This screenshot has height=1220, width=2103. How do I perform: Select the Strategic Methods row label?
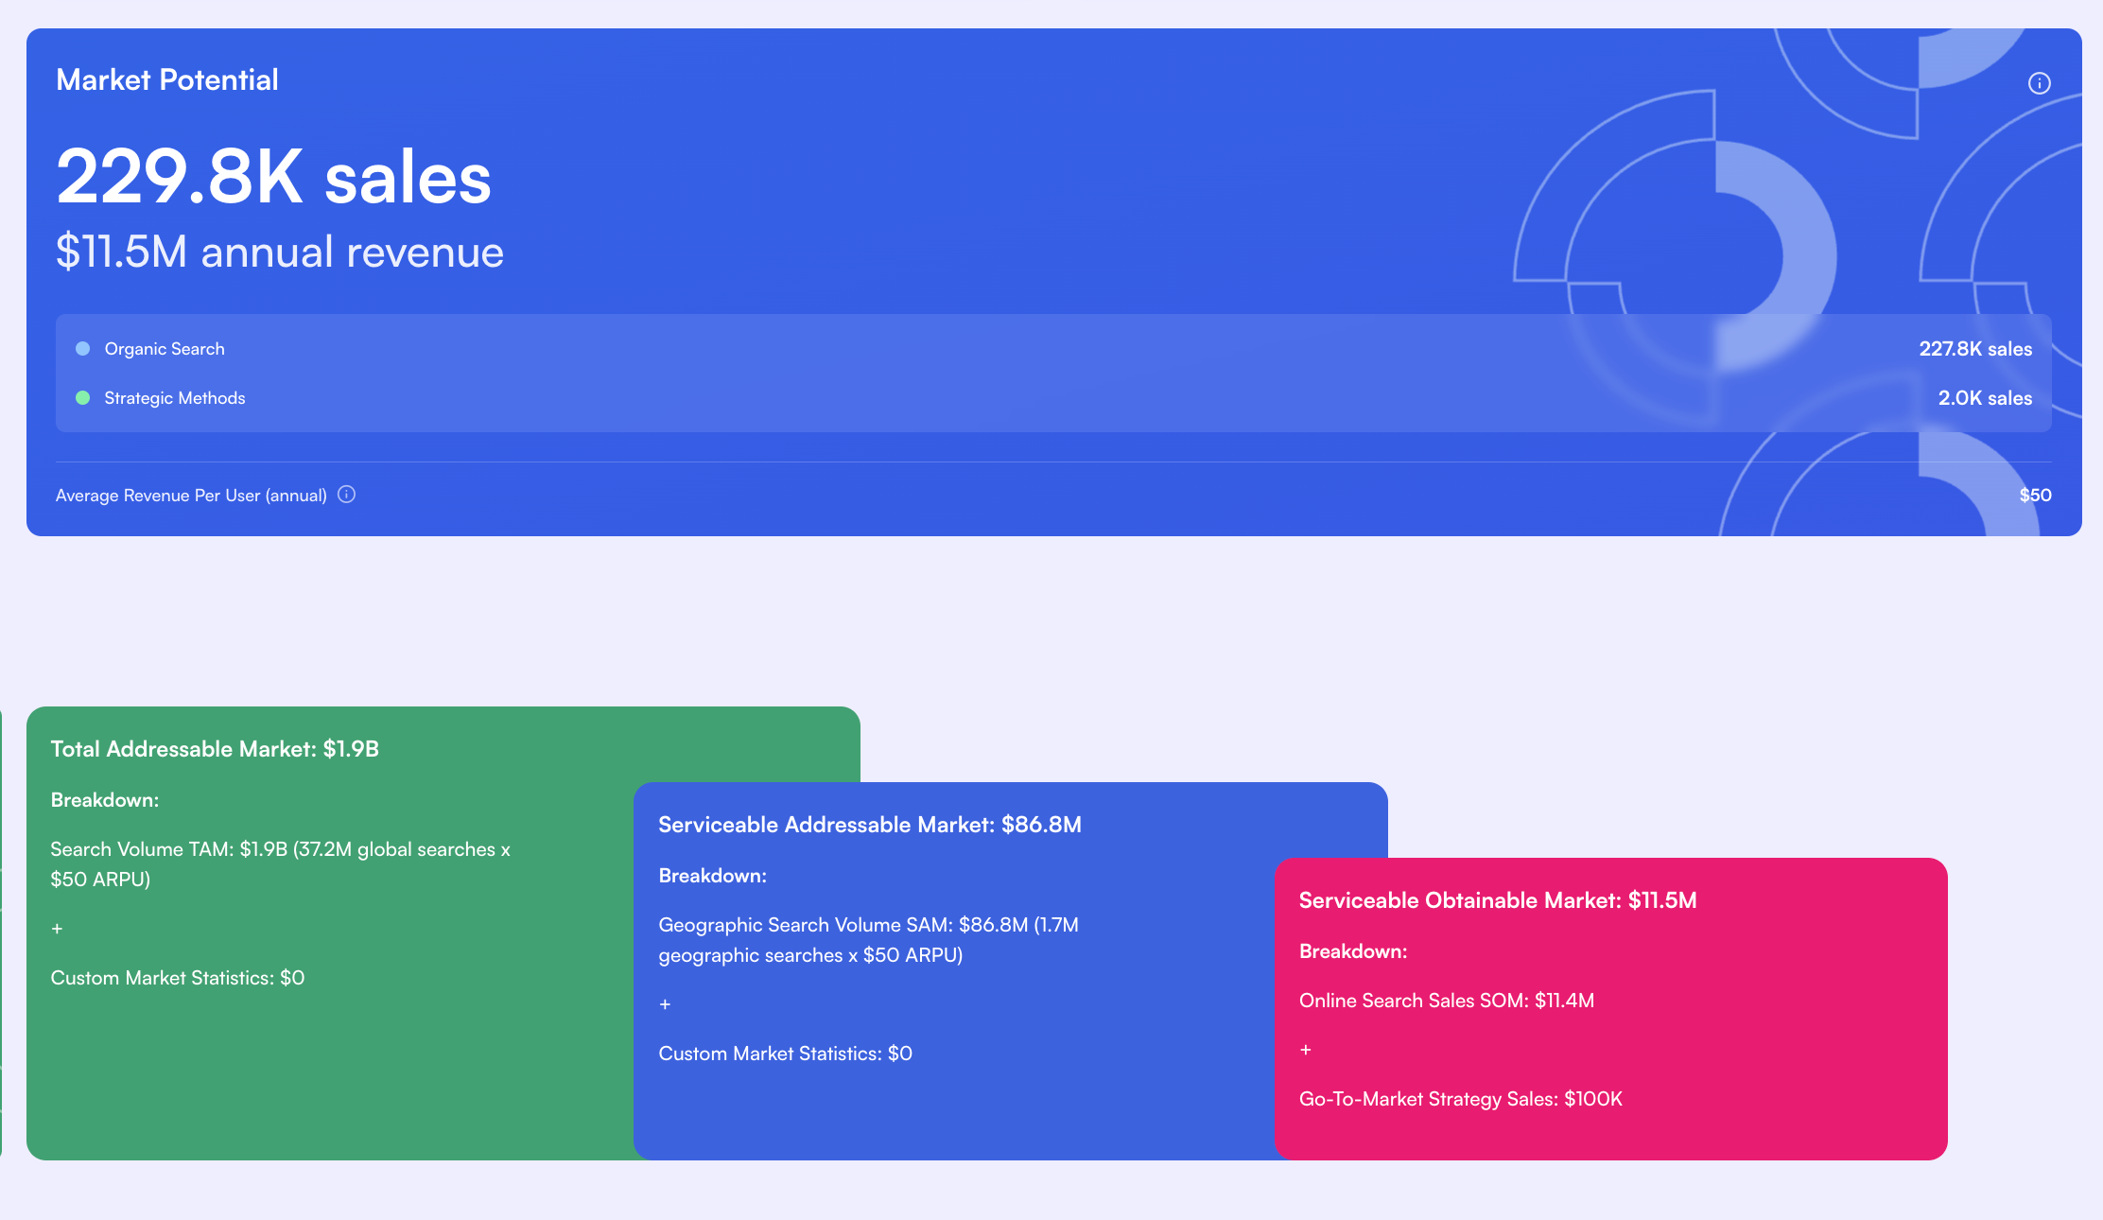point(175,398)
